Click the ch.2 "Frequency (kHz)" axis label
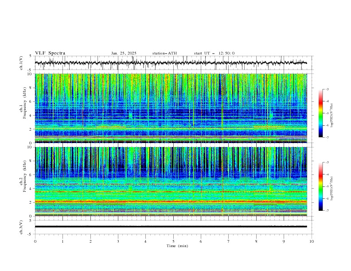The image size is (351, 271). tap(24, 176)
